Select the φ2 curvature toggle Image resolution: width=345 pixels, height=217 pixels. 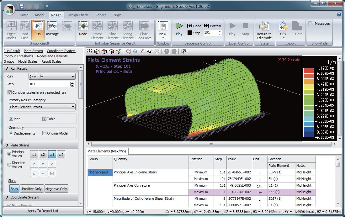[61, 155]
